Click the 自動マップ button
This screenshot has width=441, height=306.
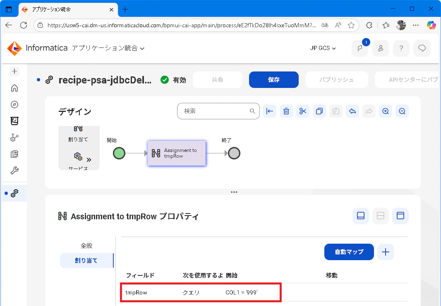tap(349, 252)
